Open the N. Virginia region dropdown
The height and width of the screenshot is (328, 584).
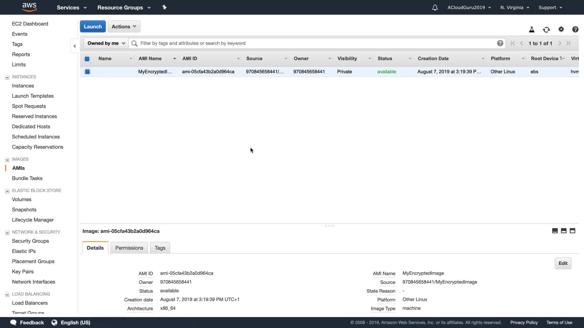click(515, 8)
